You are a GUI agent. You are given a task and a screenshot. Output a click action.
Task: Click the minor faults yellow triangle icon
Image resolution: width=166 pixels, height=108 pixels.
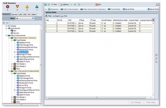click(x=27, y=7)
